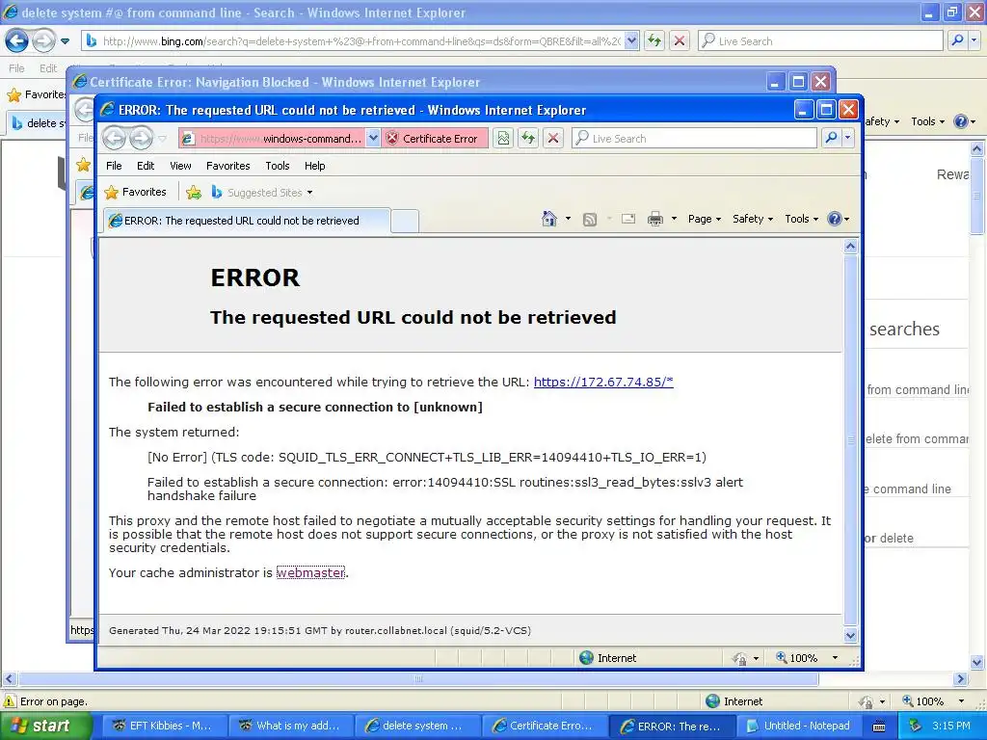Refresh the Bing search window
This screenshot has height=740, width=987.
654,40
